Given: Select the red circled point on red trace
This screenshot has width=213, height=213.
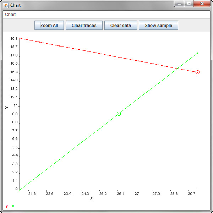Looking at the screenshot, I should [x=197, y=72].
